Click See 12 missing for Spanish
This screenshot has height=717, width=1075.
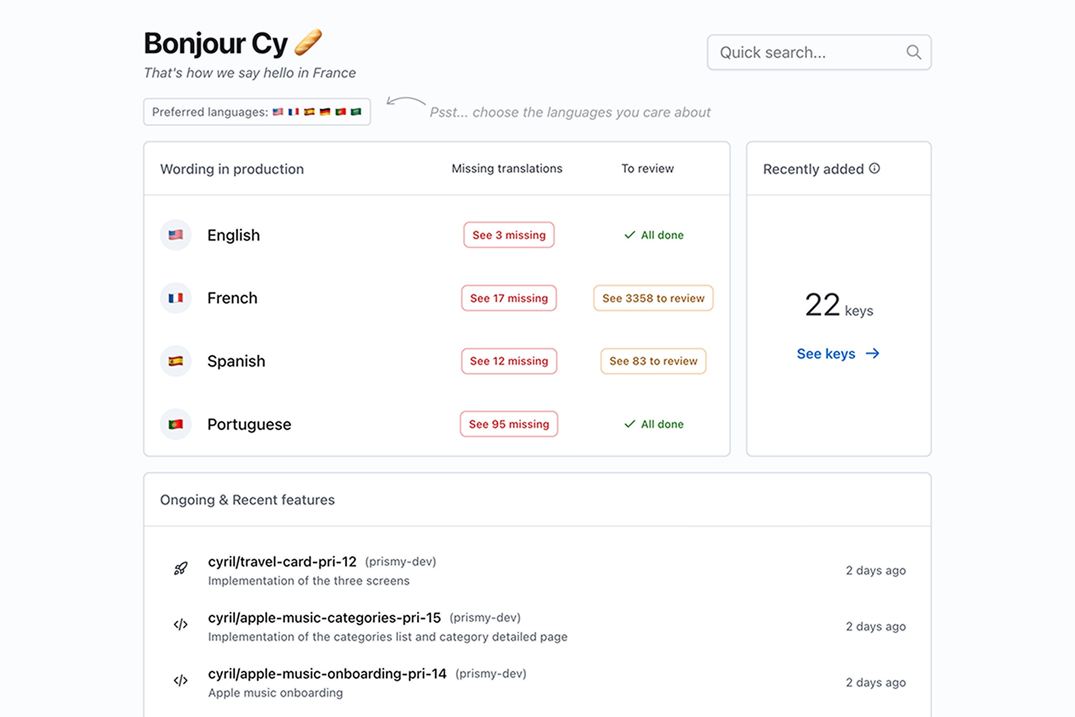[509, 361]
